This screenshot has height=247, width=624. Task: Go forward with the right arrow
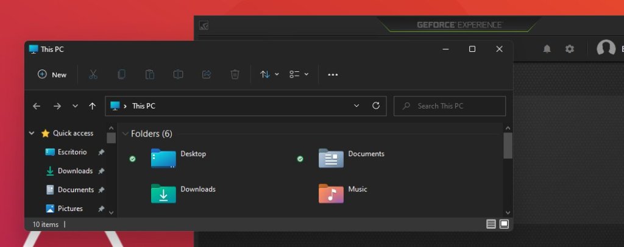57,106
